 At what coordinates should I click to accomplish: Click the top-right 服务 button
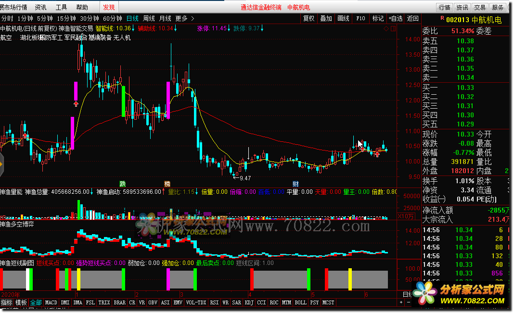[x=497, y=7]
